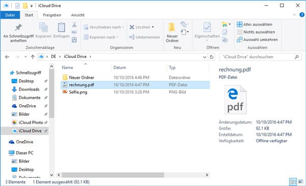
Task: Open the Löschen dropdown arrow
Action: [x=153, y=27]
